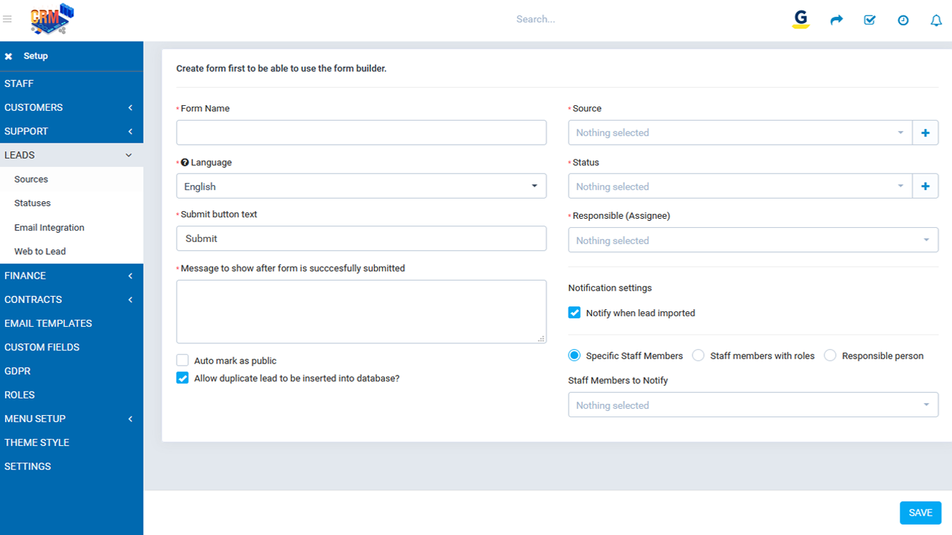Click the Form Name input field
This screenshot has width=952, height=535.
coord(361,132)
